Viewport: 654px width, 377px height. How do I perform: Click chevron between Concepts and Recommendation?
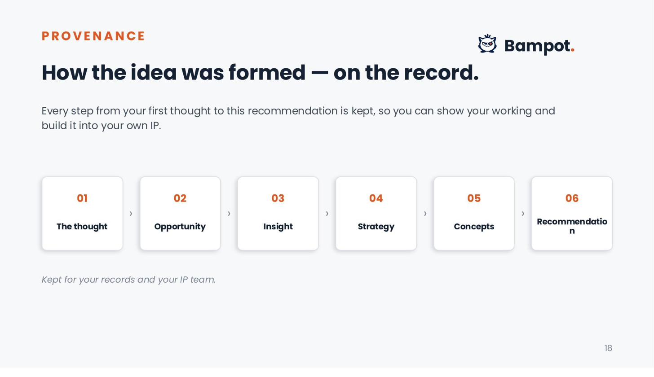point(523,214)
